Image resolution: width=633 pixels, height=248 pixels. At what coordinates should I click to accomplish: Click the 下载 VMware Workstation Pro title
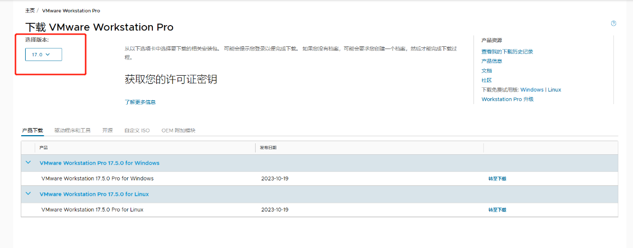coord(99,27)
